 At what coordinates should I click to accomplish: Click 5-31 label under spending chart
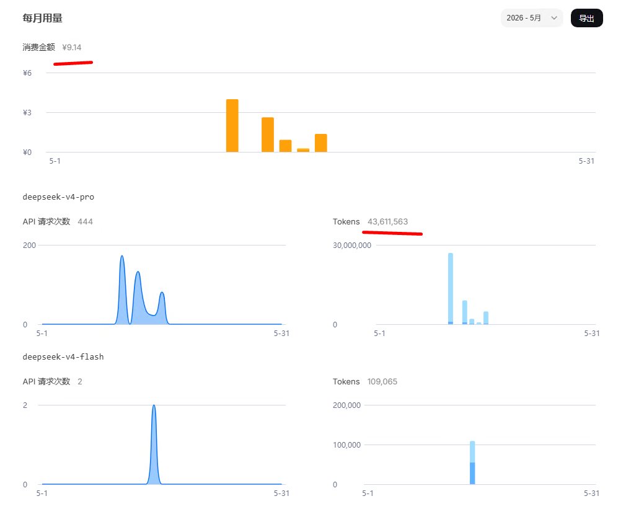[586, 161]
